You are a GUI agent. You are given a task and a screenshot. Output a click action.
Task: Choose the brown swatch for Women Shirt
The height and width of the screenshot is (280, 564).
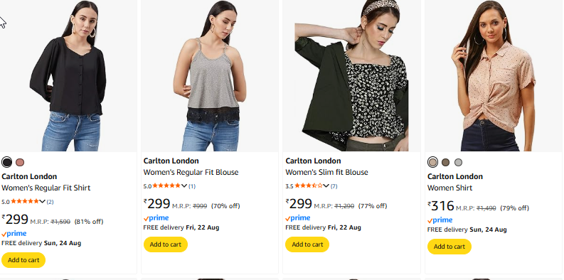[446, 163]
